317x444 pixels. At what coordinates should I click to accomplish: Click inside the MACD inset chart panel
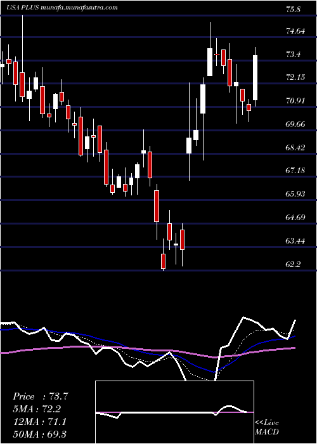click(174, 412)
